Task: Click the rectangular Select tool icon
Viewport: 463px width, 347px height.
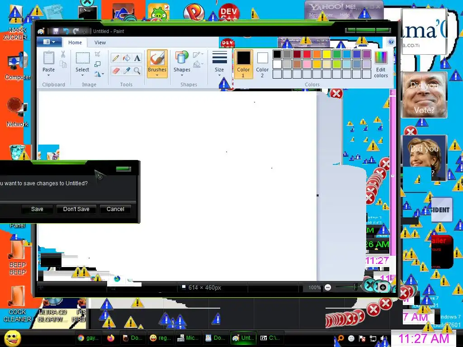Action: coord(82,58)
